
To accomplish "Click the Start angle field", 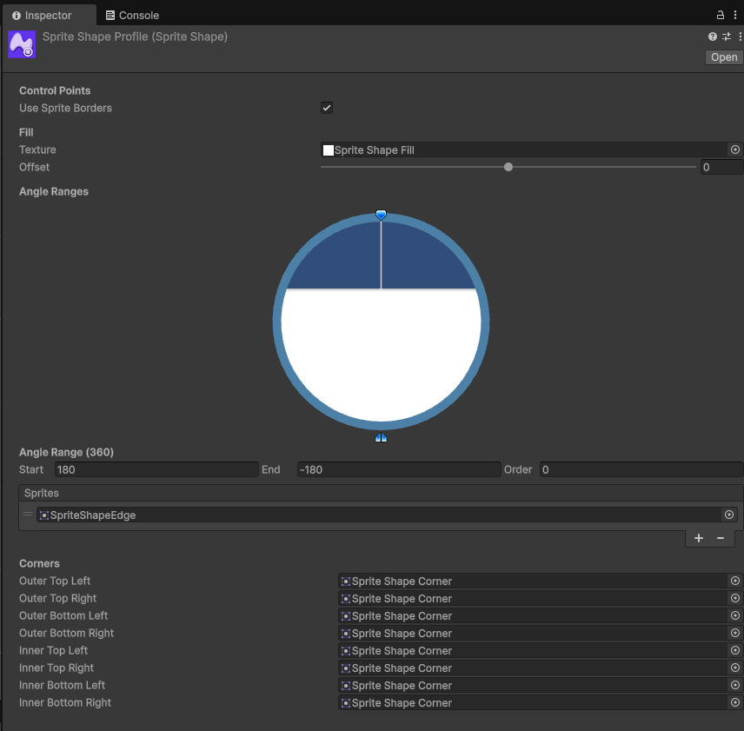I will (x=156, y=469).
